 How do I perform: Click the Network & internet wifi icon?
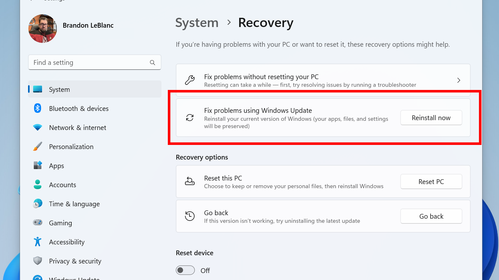pos(38,127)
